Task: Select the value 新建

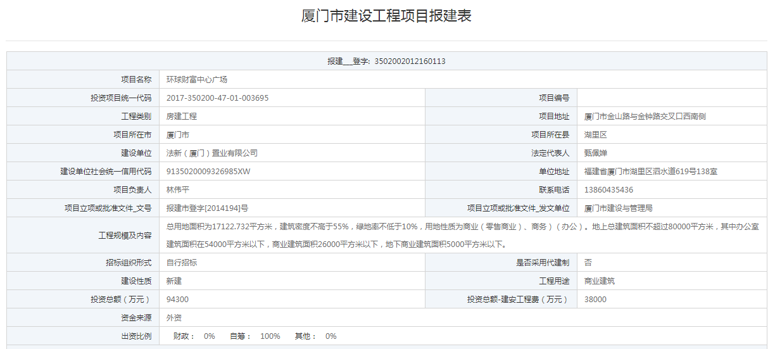Action: [174, 281]
